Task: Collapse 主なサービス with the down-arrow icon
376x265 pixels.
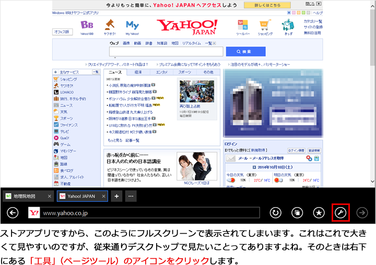Action: [x=55, y=72]
